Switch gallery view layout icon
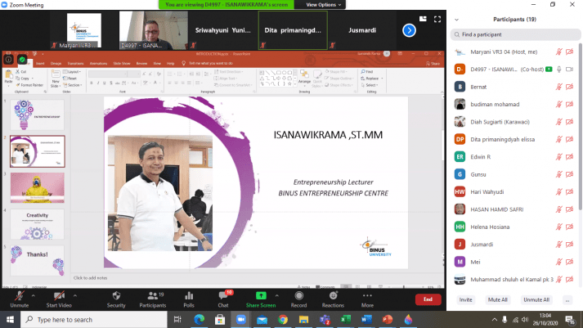This screenshot has width=583, height=328. [x=423, y=19]
